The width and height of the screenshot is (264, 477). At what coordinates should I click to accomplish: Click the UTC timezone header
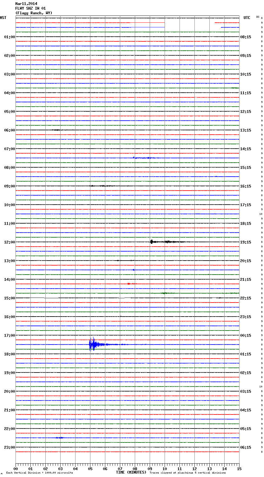click(247, 18)
